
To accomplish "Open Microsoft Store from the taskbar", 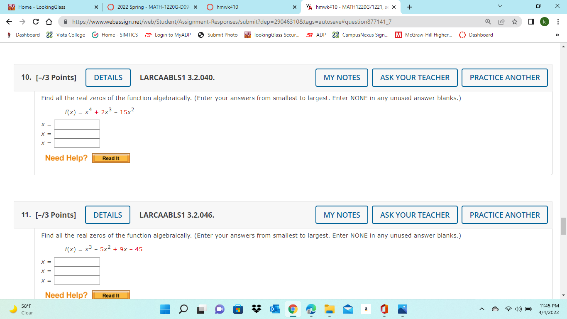I will 238,309.
